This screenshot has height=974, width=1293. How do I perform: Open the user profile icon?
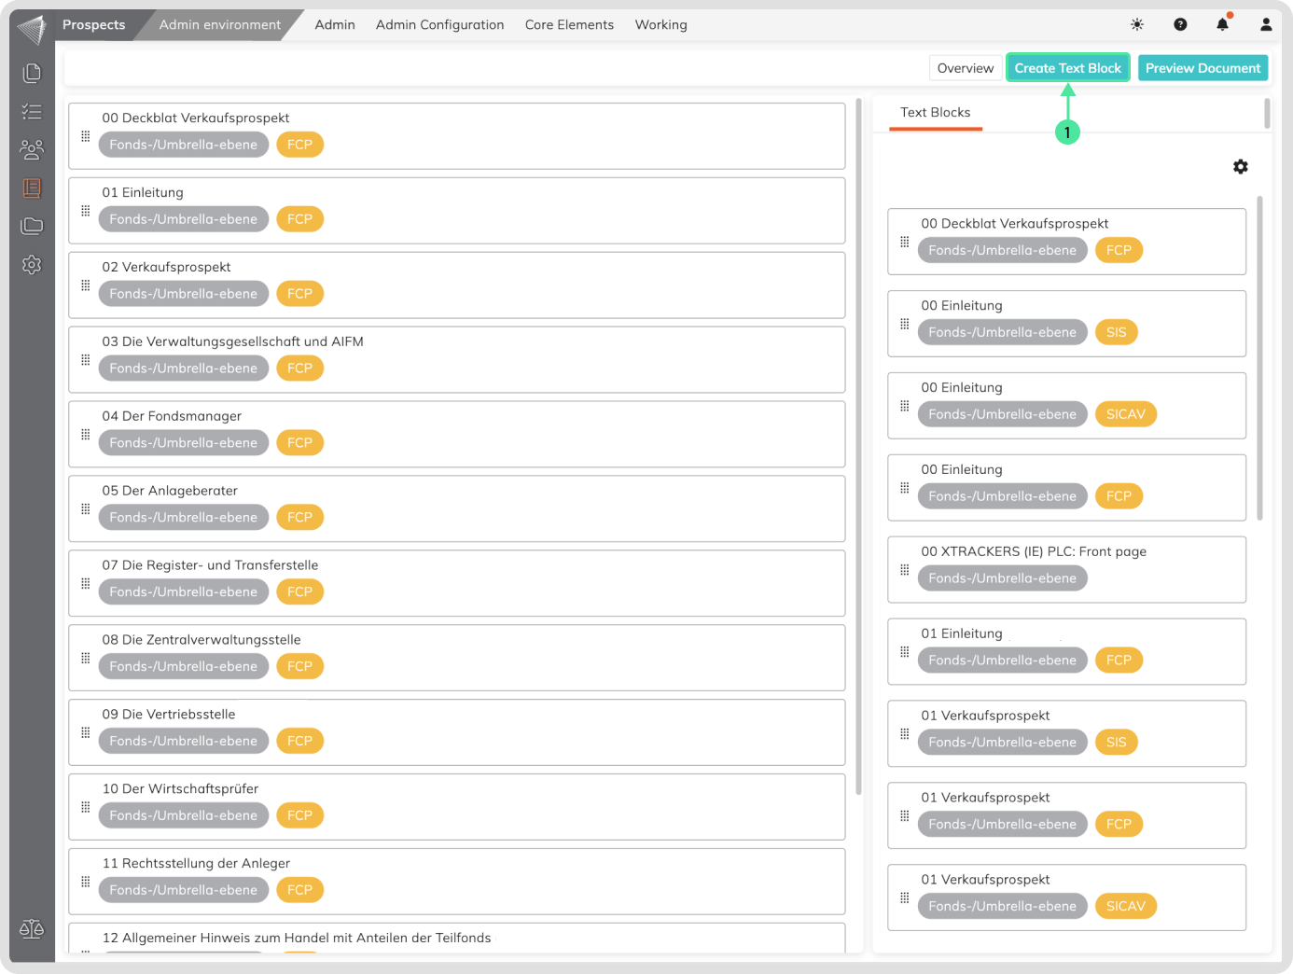[1265, 25]
